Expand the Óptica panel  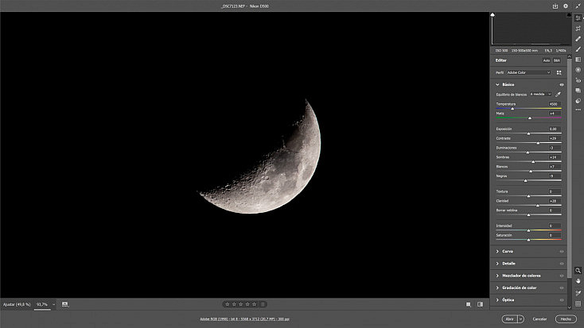point(497,299)
